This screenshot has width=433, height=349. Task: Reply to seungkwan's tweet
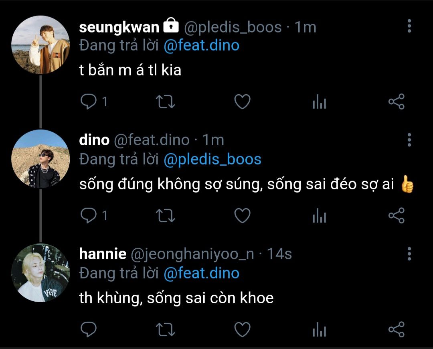pos(88,102)
